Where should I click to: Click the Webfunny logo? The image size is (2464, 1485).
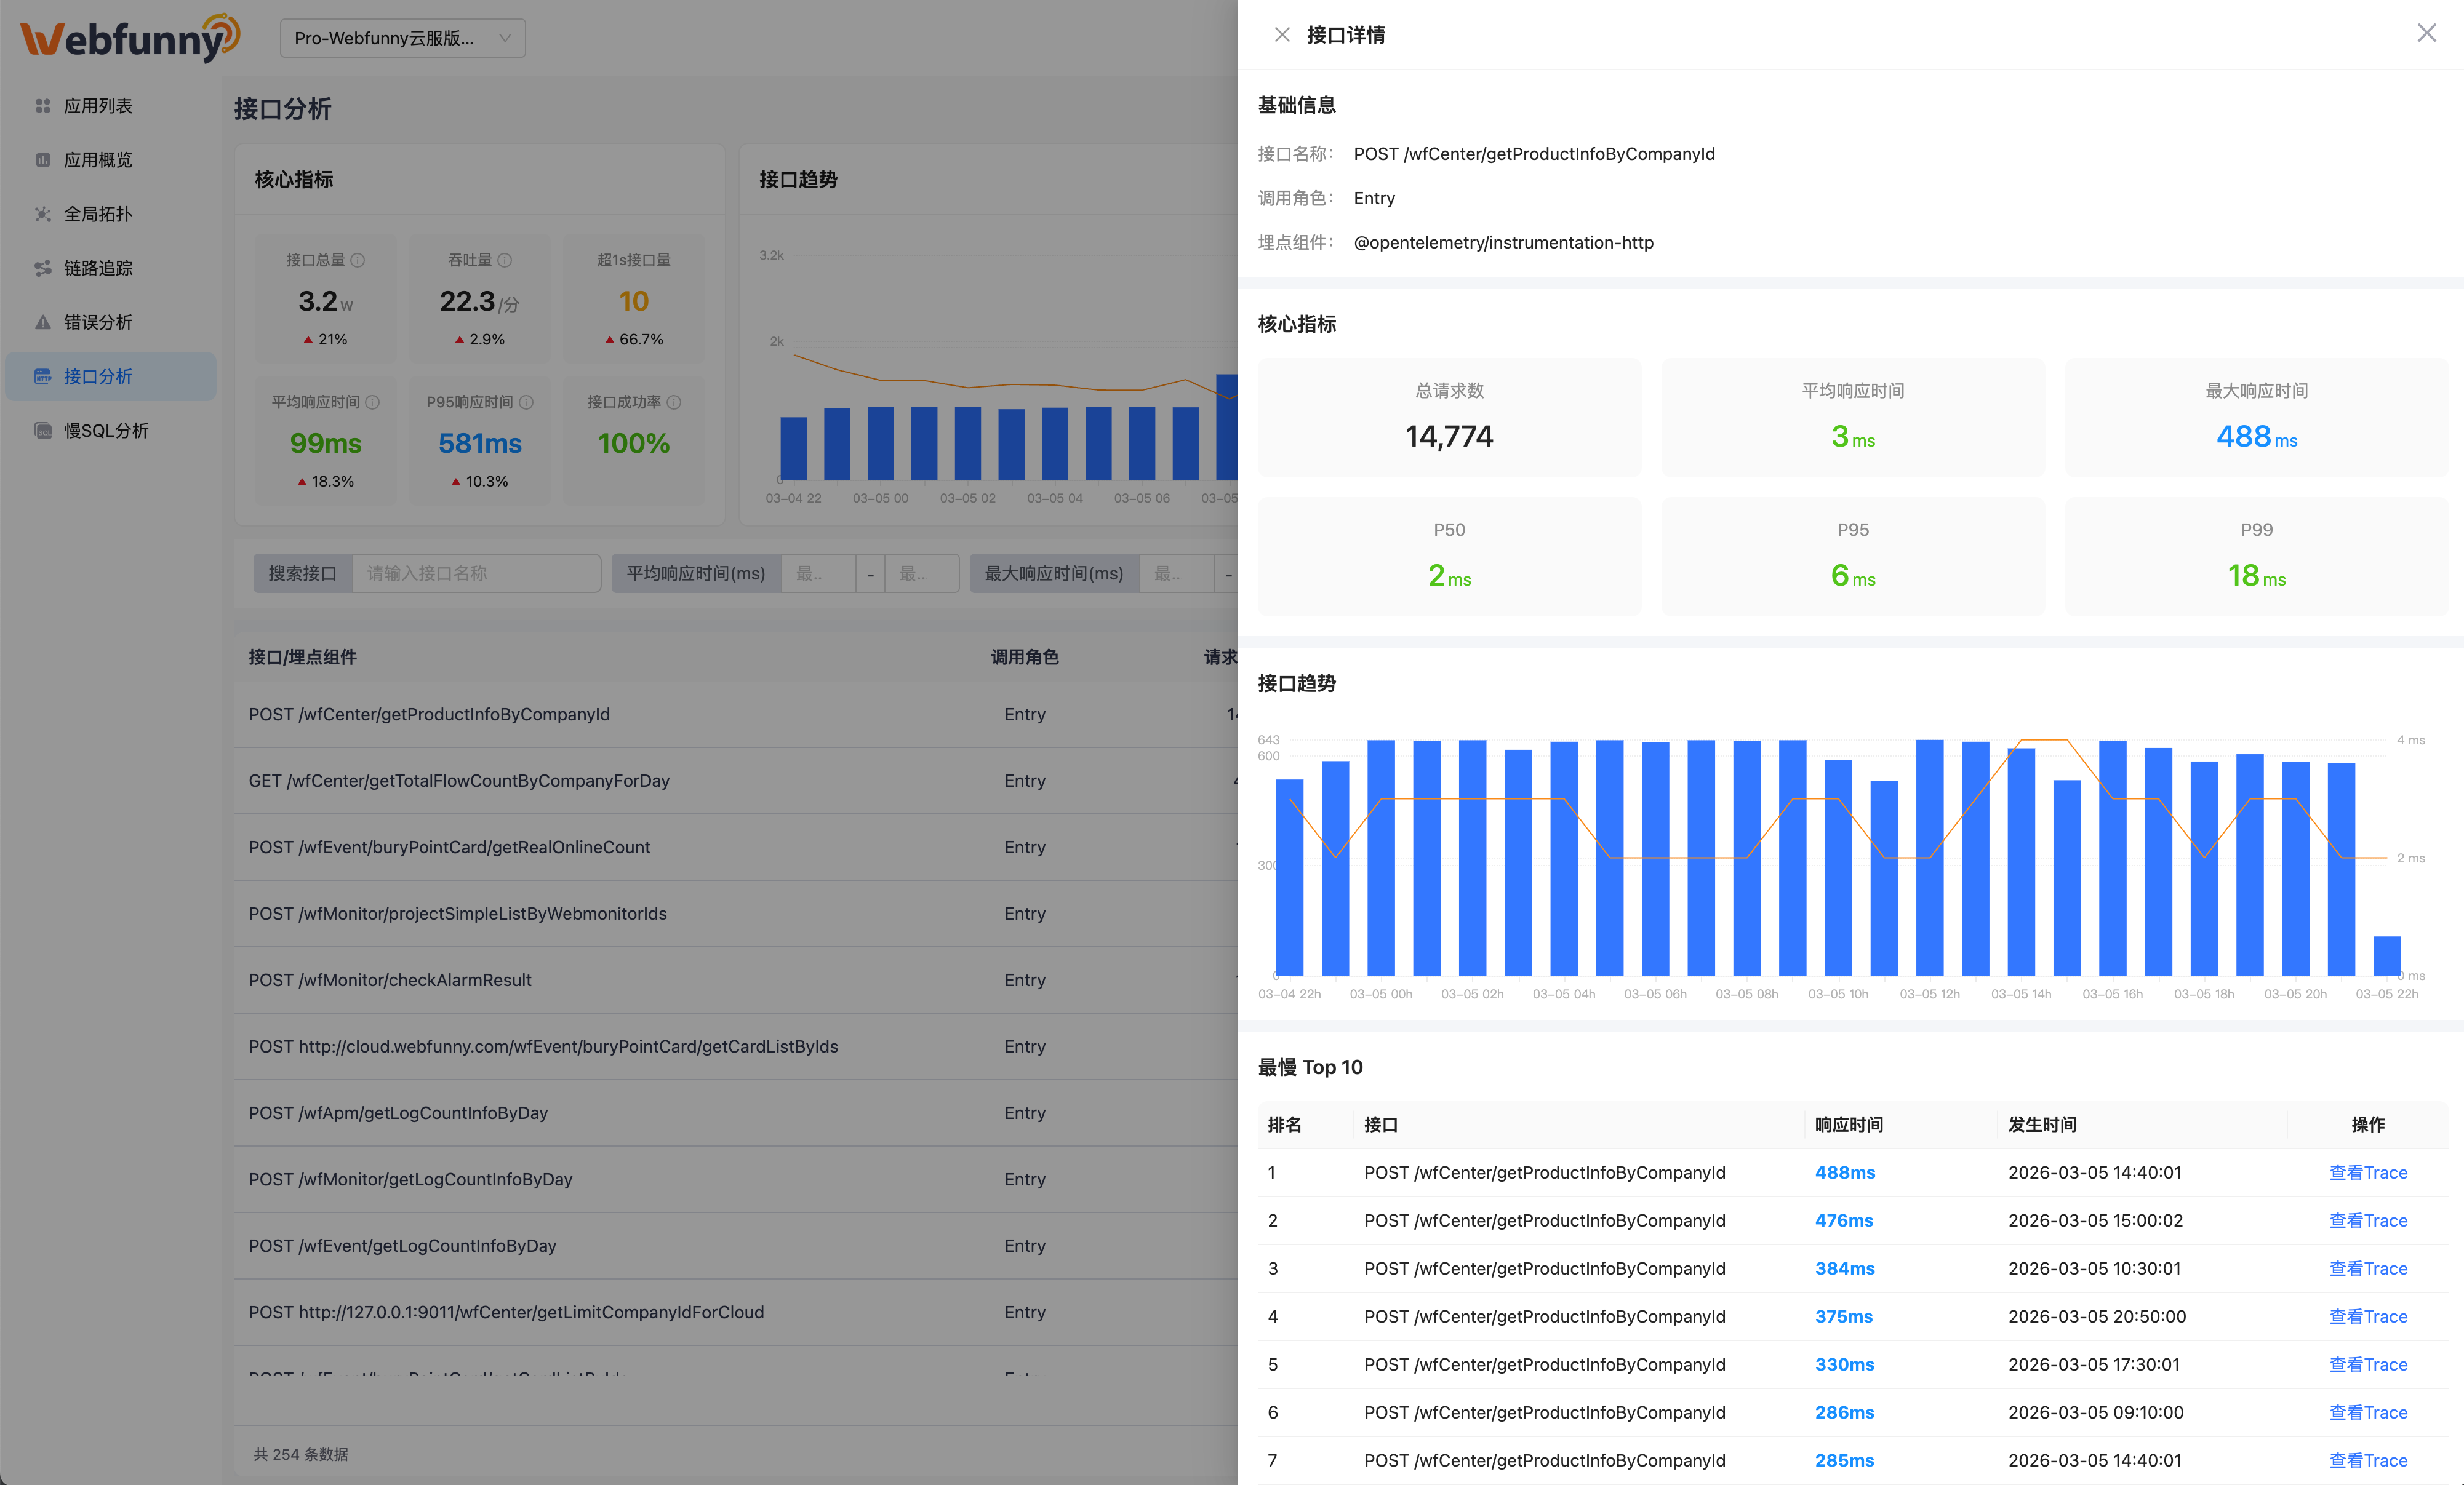tap(130, 38)
